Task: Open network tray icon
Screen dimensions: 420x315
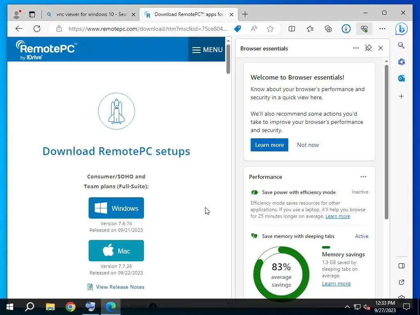Action: pyautogui.click(x=357, y=307)
